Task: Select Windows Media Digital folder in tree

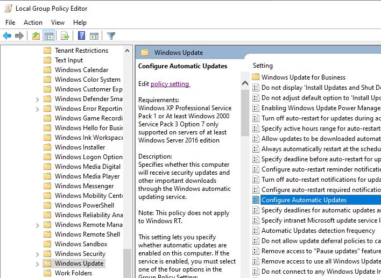Action: [x=88, y=167]
